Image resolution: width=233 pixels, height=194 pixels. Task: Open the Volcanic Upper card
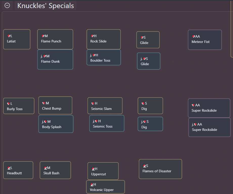click(105, 187)
